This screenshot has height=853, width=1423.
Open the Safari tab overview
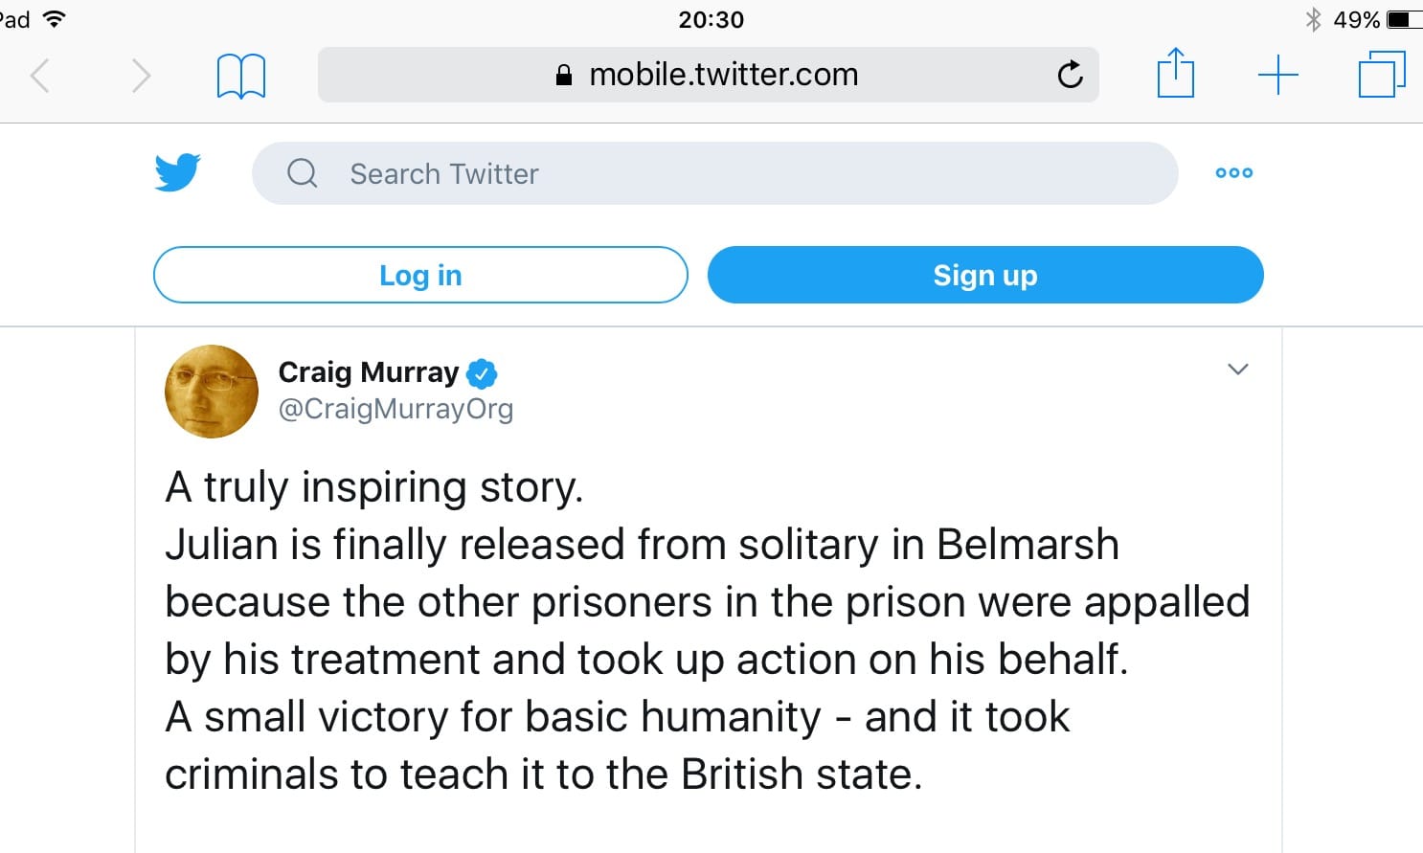(x=1380, y=74)
